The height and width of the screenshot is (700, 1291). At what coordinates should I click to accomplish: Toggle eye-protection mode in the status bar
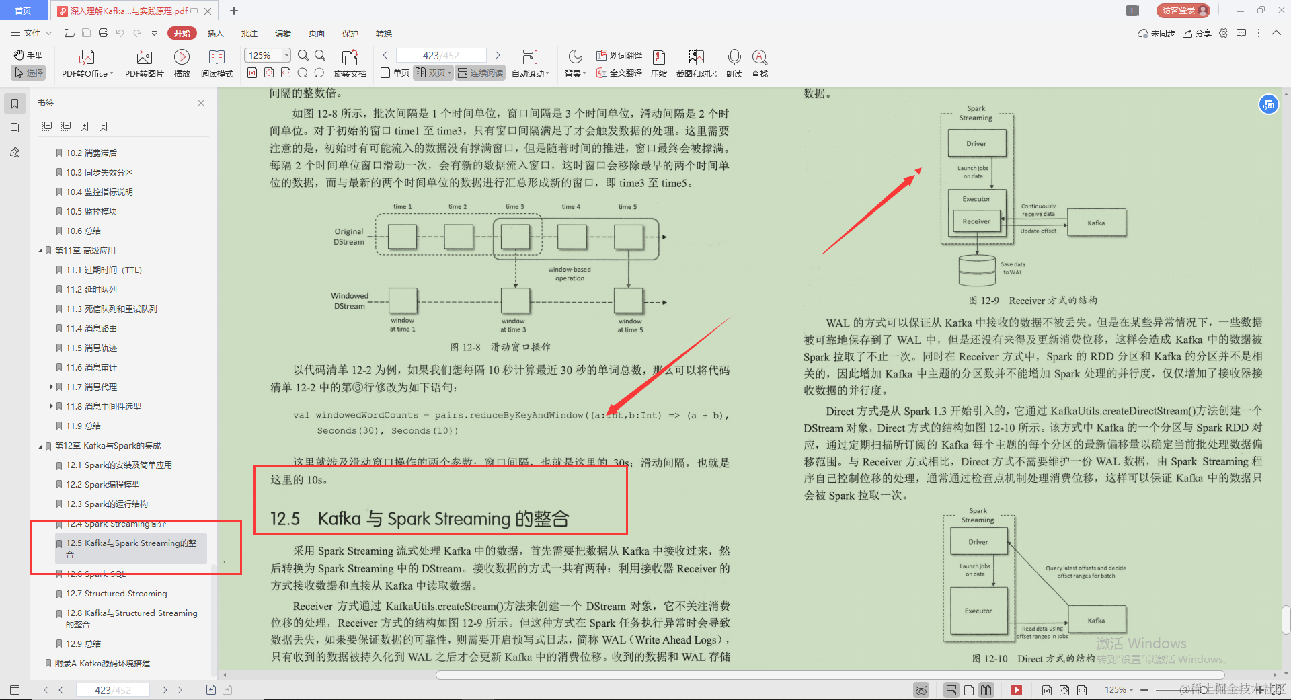coord(921,689)
